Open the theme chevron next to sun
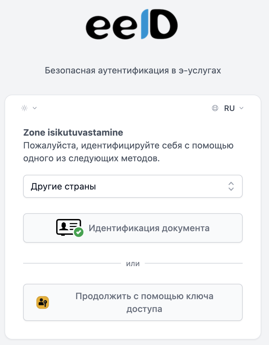 (x=35, y=108)
